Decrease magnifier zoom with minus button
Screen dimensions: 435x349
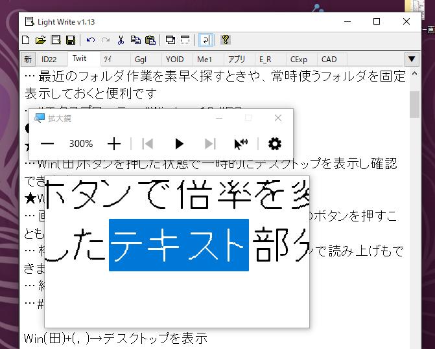47,144
